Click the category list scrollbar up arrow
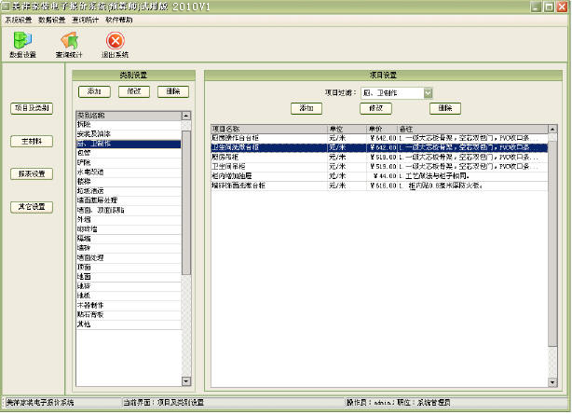Viewport: 572px width, 414px height. (185, 117)
